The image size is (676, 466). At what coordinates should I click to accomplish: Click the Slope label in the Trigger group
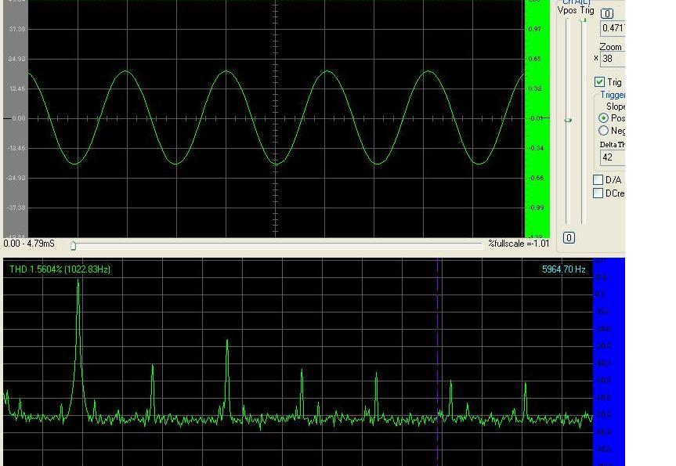pos(616,106)
